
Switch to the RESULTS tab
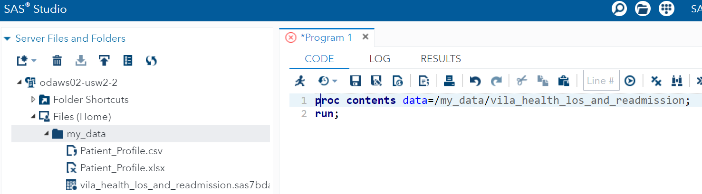click(441, 59)
